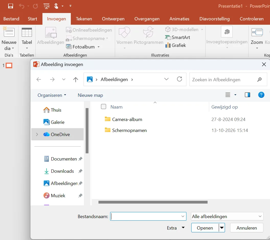
Task: Select the Schermopnamen folder
Action: 129,130
